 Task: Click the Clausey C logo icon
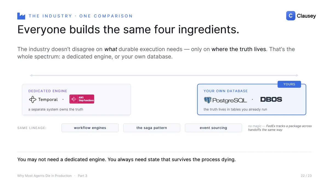291,16
